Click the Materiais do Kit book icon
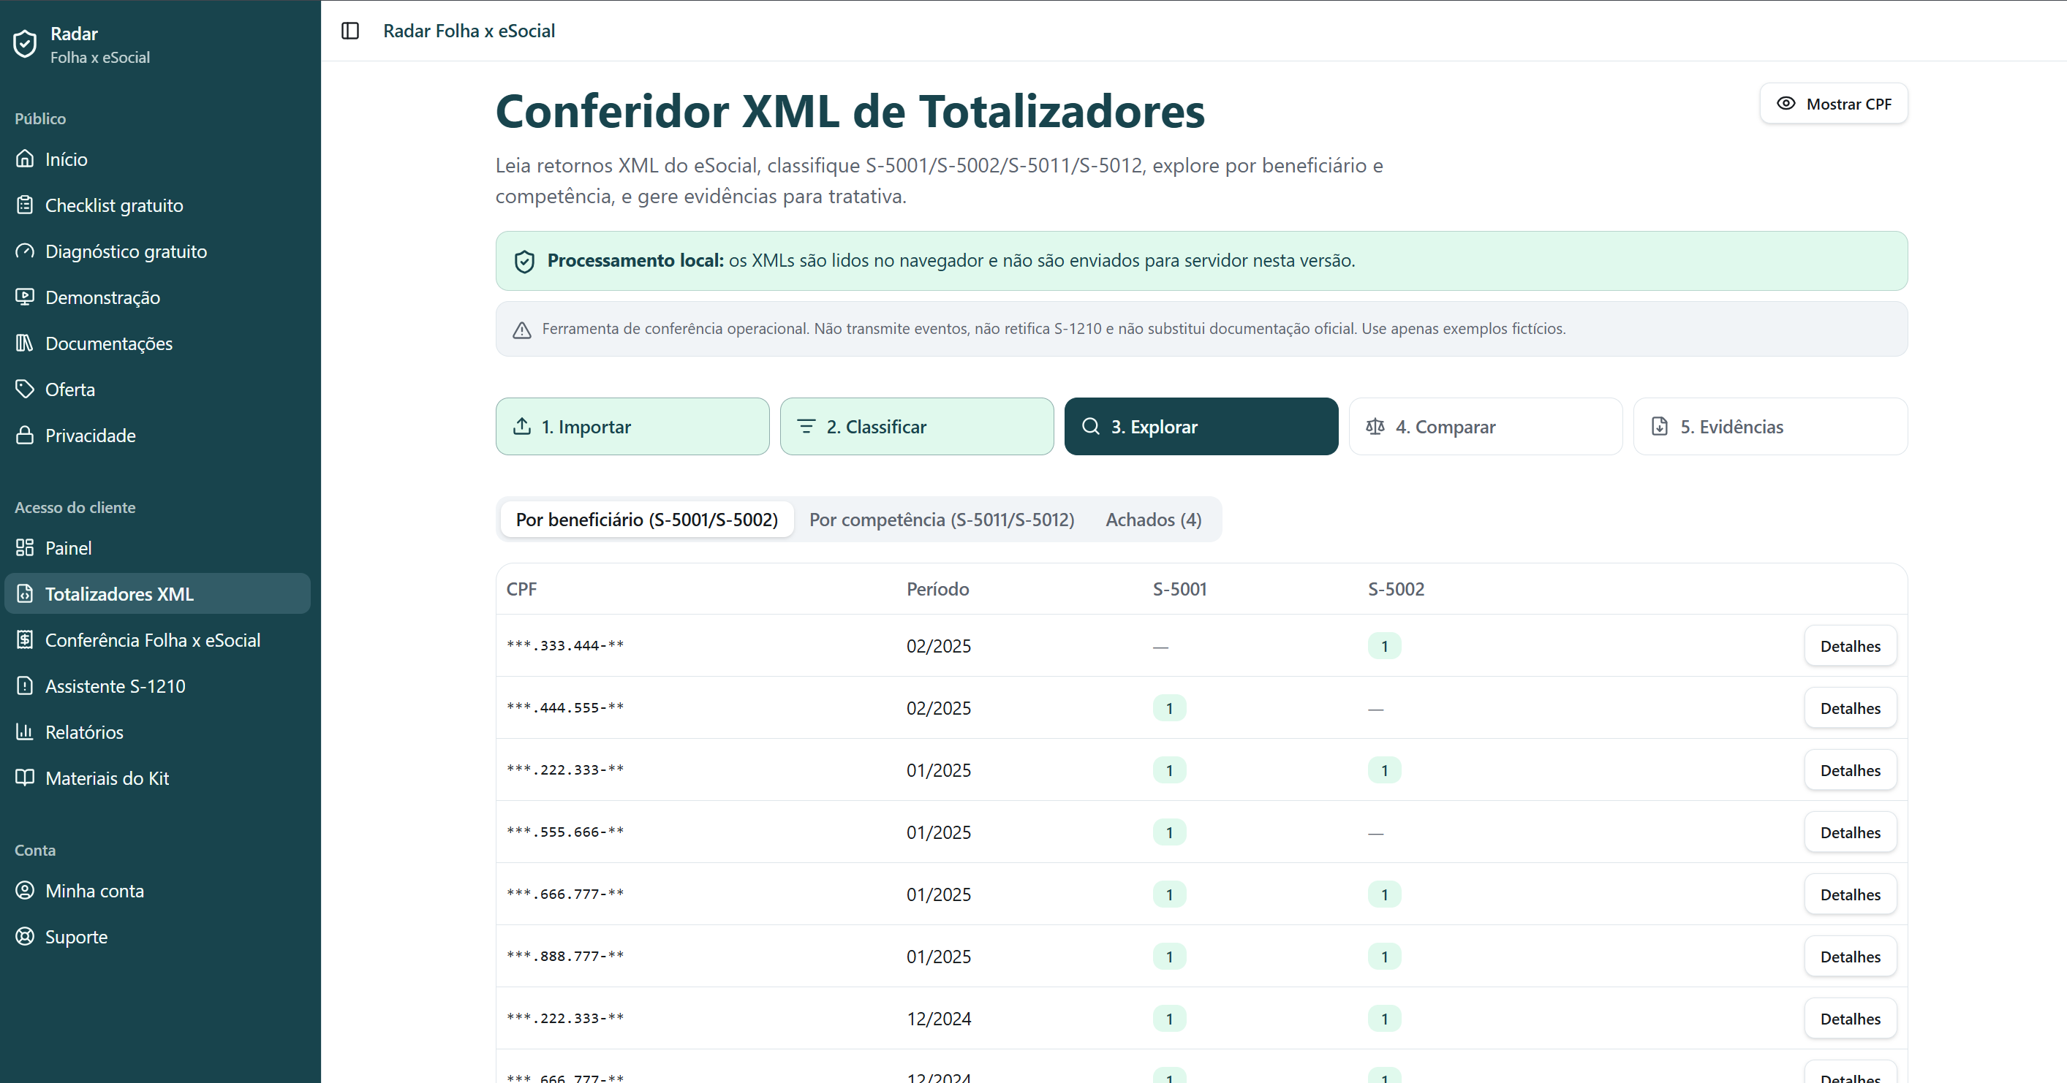Viewport: 2067px width, 1083px height. [25, 778]
